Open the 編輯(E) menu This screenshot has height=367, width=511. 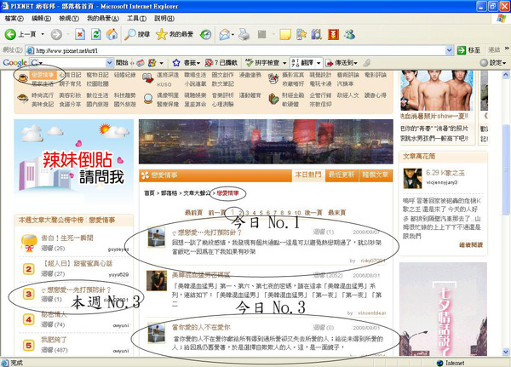click(x=41, y=19)
